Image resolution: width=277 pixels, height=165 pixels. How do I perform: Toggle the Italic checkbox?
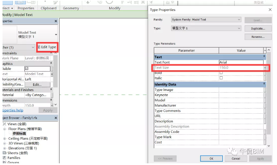[221, 78]
